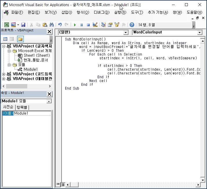Click the Insert UserForm toolbar icon
The width and height of the screenshot is (207, 189).
pos(13,25)
